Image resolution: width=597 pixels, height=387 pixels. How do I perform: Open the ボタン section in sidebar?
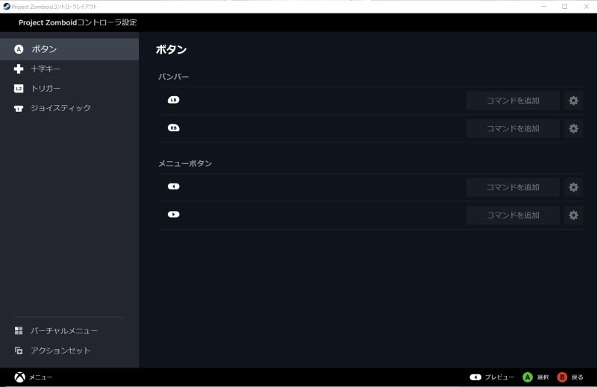[69, 49]
